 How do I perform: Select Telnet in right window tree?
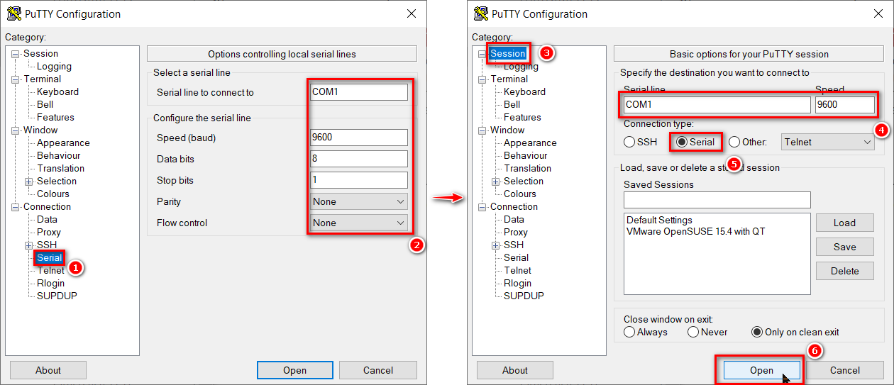click(x=517, y=270)
